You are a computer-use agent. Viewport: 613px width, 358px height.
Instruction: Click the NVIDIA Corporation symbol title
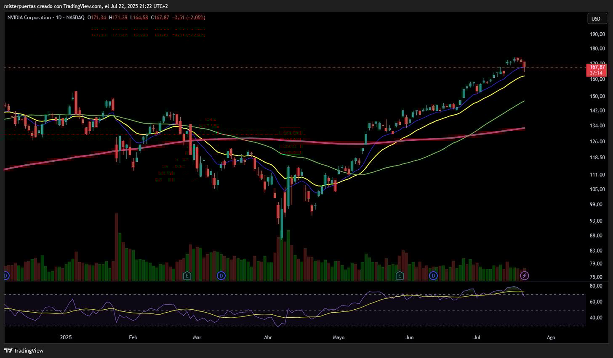click(x=29, y=18)
